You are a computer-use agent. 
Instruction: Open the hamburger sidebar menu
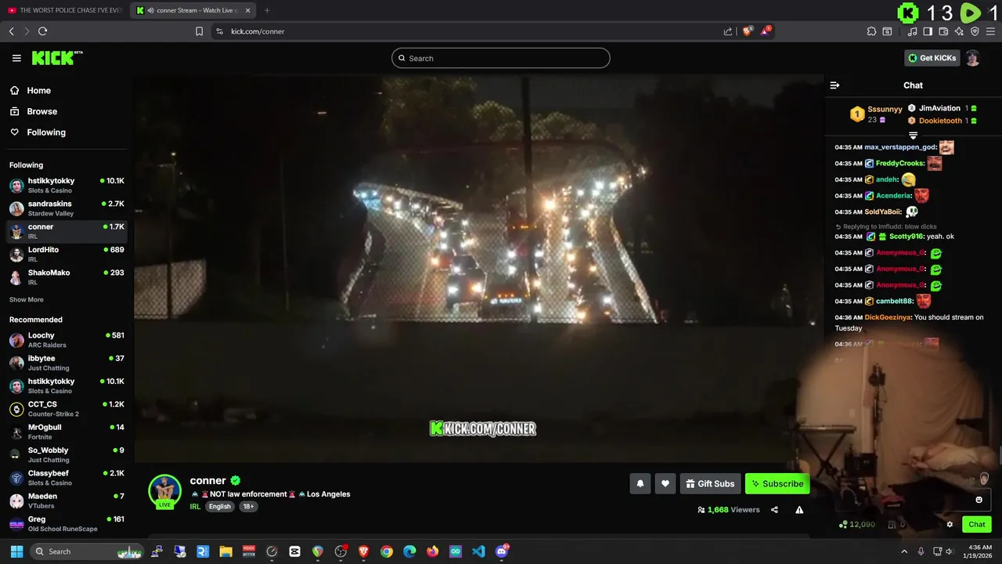coord(16,58)
